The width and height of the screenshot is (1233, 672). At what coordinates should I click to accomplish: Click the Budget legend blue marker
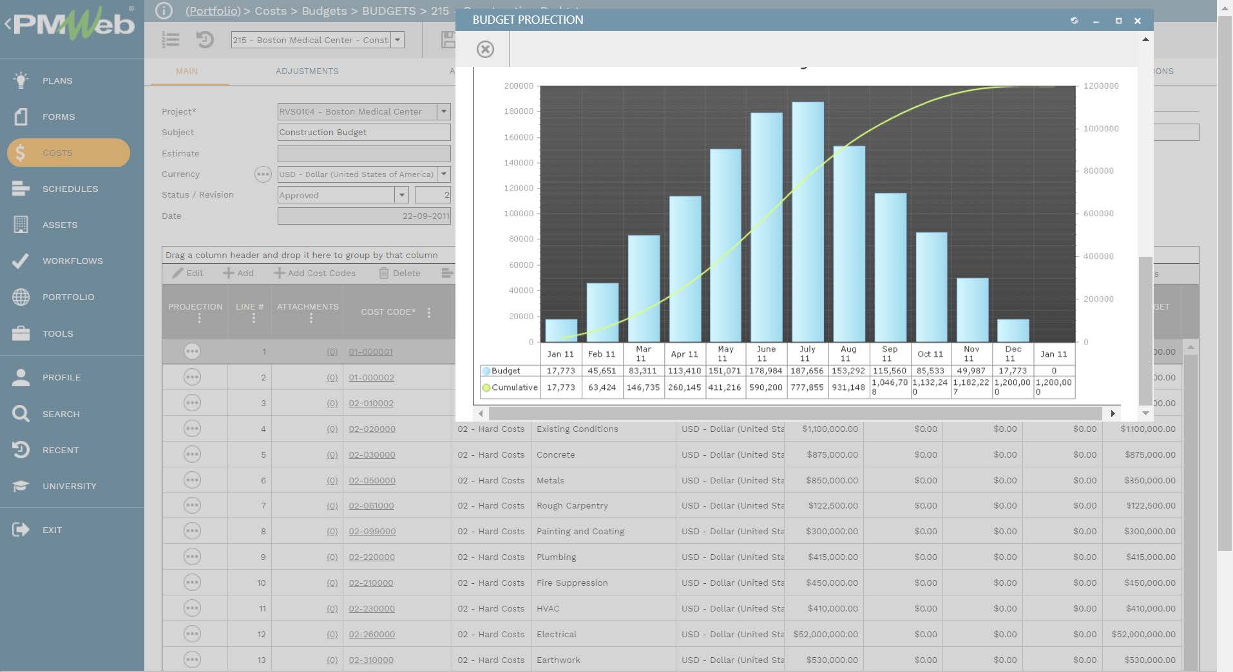486,371
